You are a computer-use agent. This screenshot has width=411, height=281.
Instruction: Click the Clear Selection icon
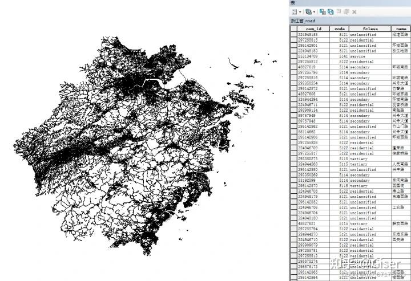339,11
